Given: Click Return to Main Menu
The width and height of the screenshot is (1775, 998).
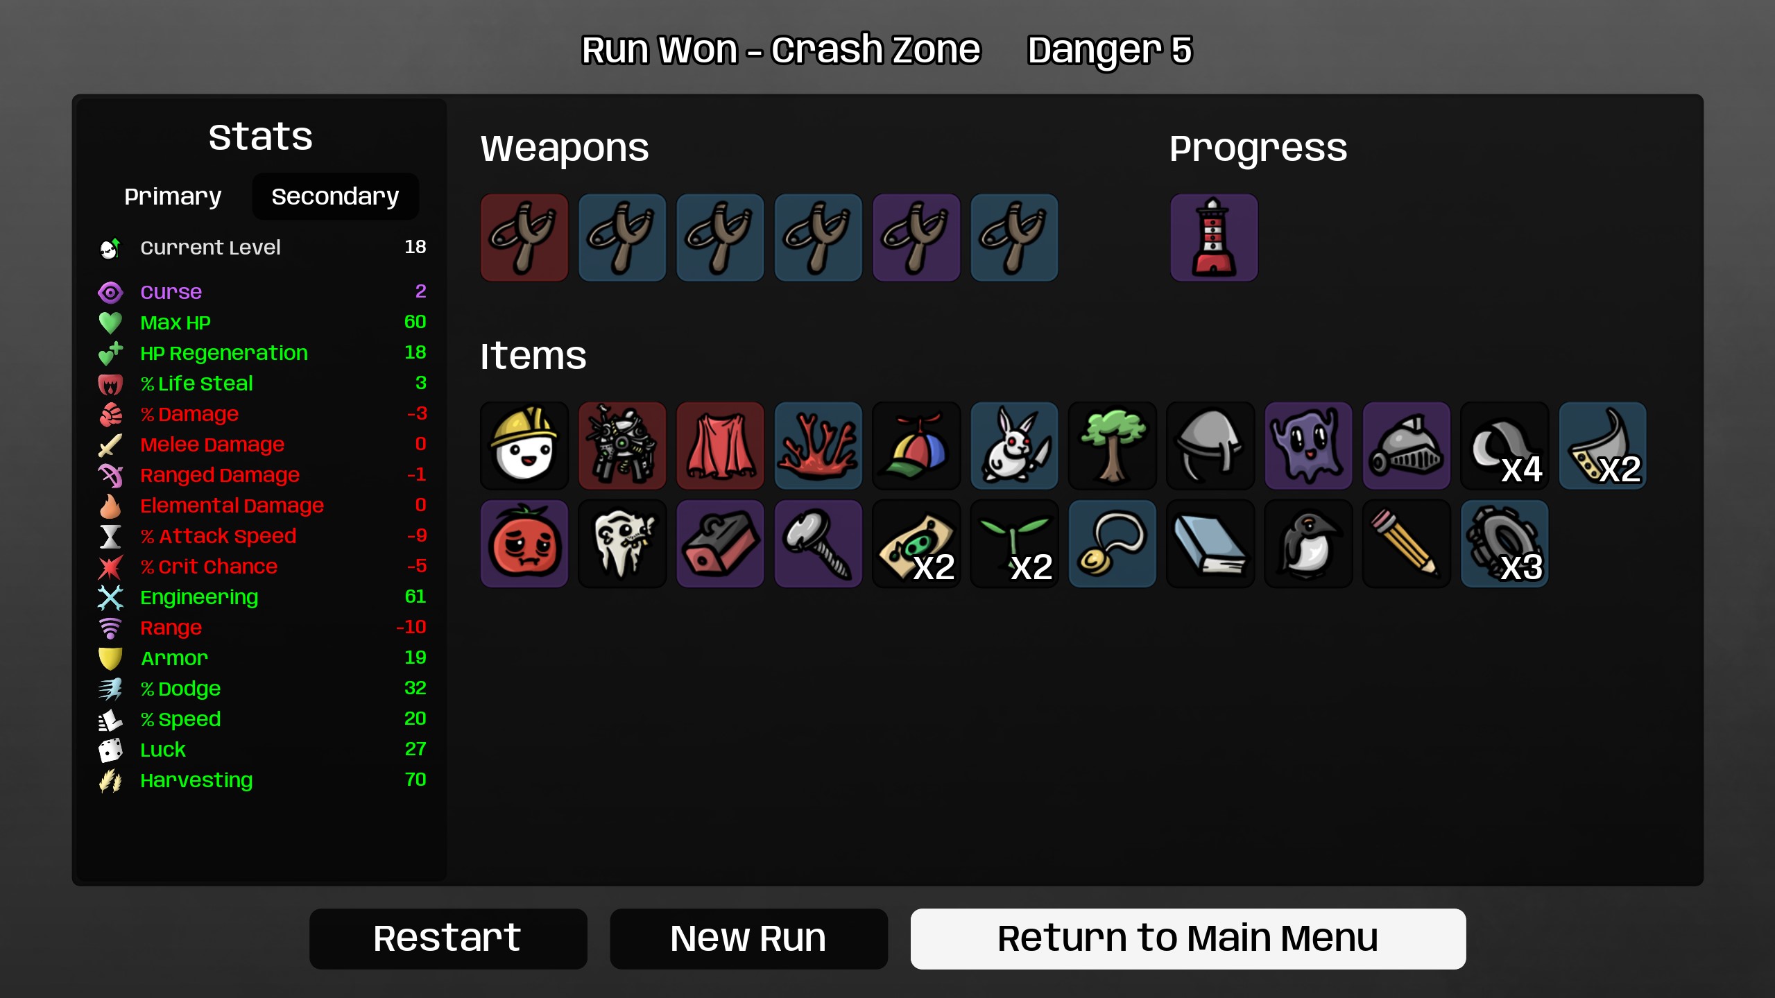Looking at the screenshot, I should pyautogui.click(x=1187, y=938).
